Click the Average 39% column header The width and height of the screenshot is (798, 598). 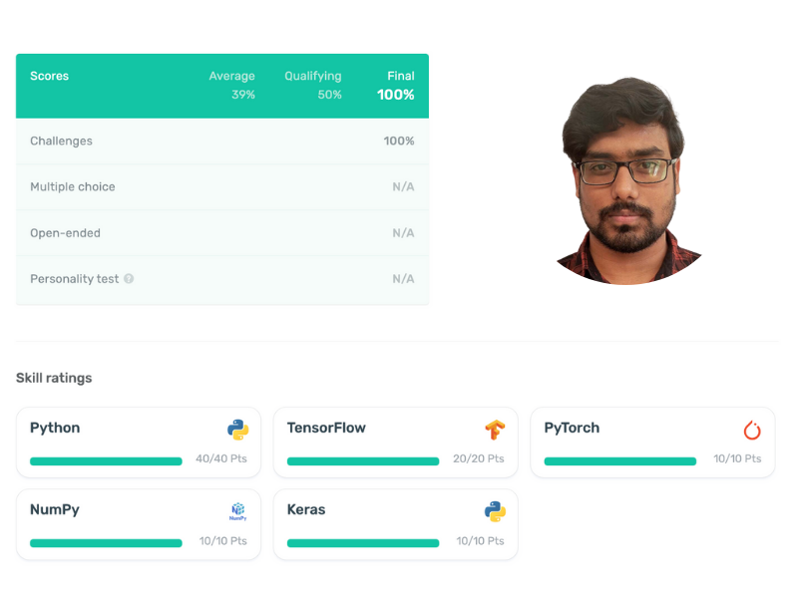232,86
